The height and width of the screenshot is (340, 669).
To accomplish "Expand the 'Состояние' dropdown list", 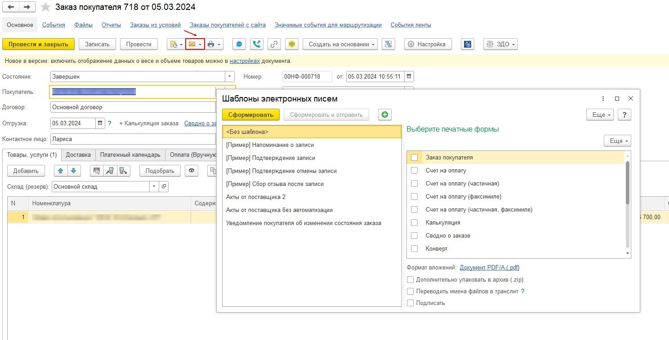I will 230,77.
